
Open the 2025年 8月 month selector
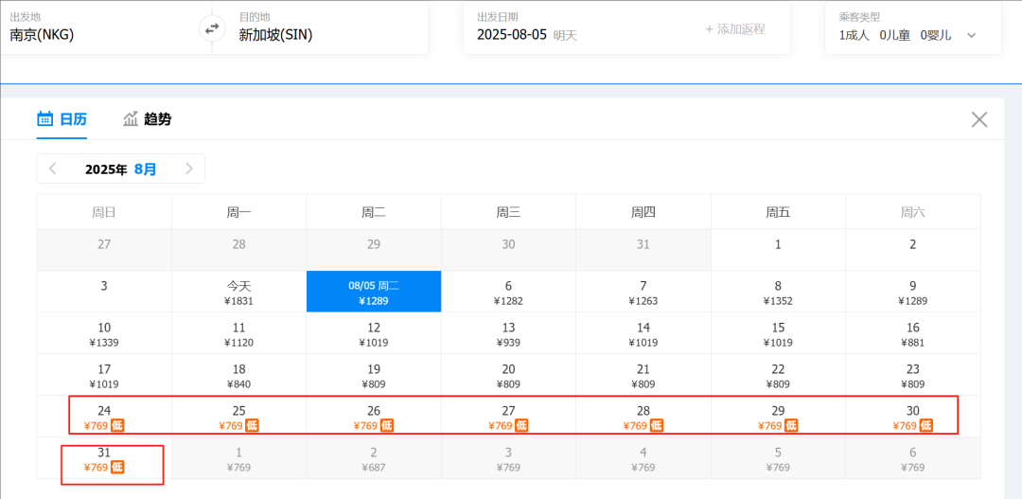click(x=120, y=169)
